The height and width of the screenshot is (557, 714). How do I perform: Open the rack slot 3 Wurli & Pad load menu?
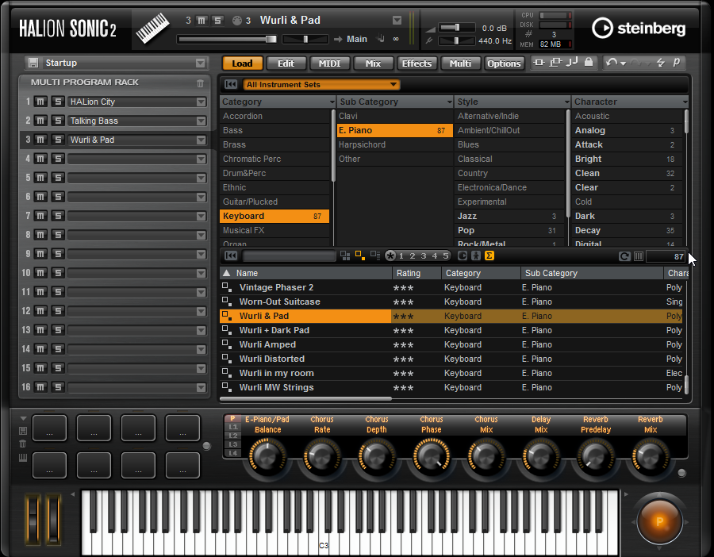202,140
